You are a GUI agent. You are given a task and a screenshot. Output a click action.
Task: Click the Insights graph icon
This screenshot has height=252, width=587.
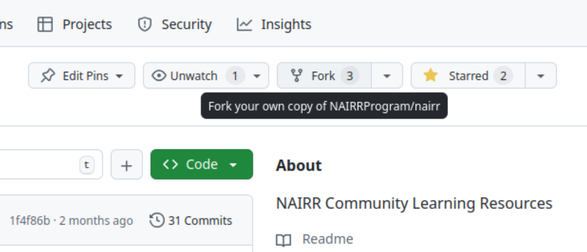244,24
